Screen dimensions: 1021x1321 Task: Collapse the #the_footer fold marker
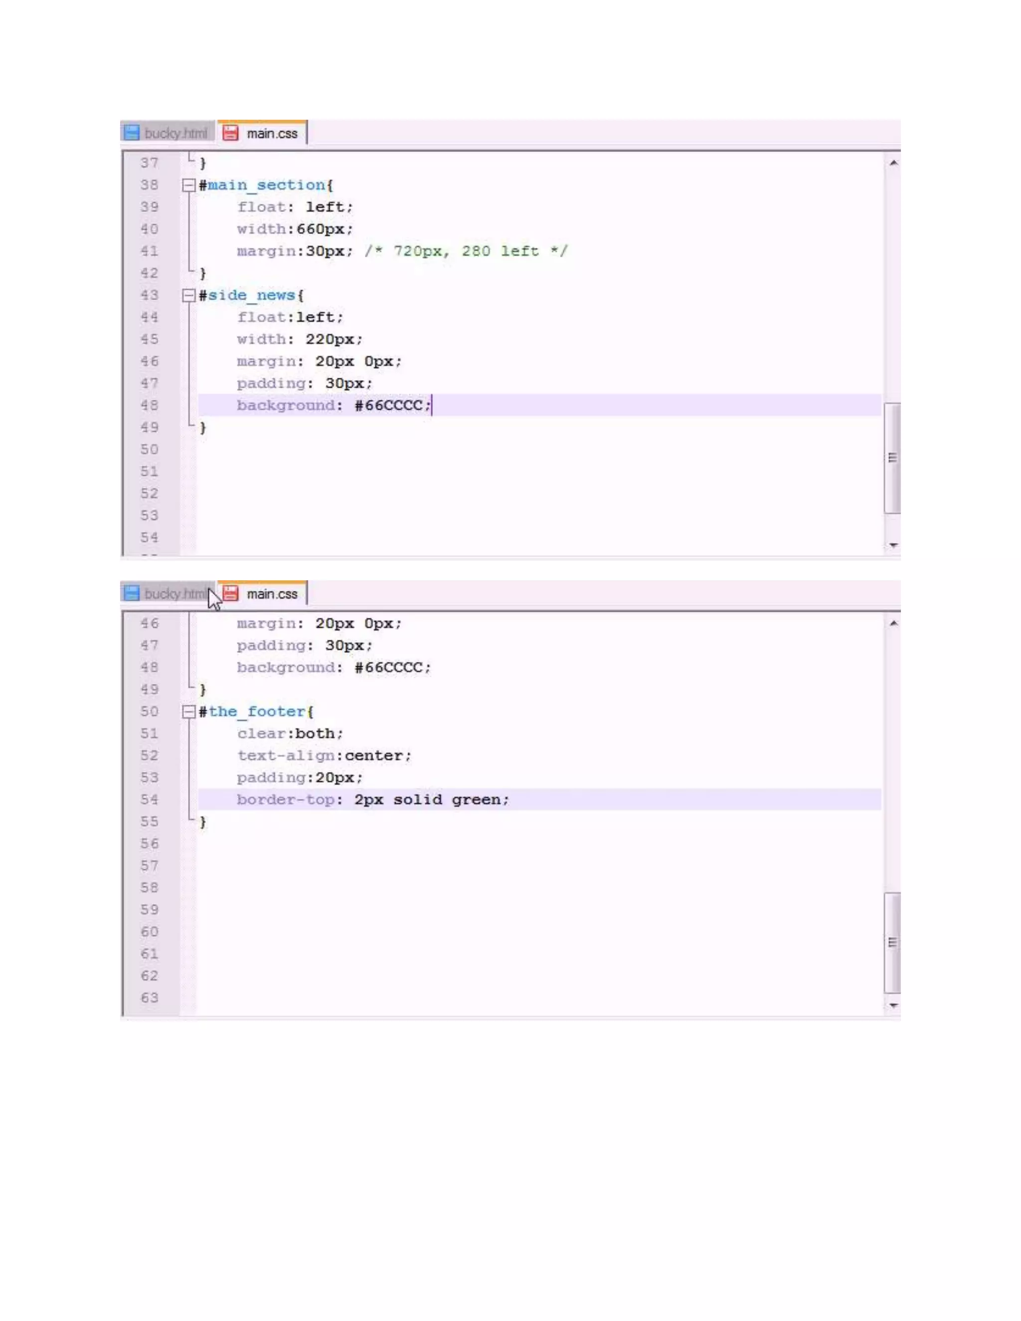click(189, 712)
